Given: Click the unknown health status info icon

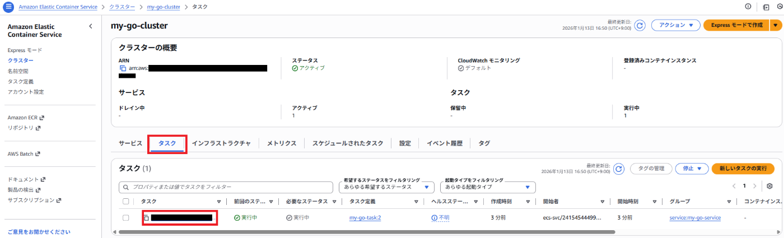Looking at the screenshot, I should tap(435, 218).
